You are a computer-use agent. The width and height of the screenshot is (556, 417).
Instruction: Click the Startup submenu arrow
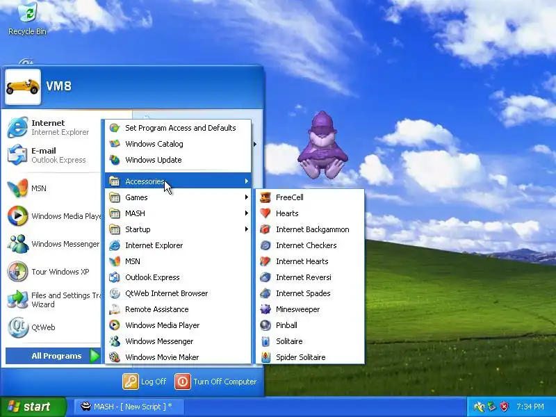pos(247,229)
